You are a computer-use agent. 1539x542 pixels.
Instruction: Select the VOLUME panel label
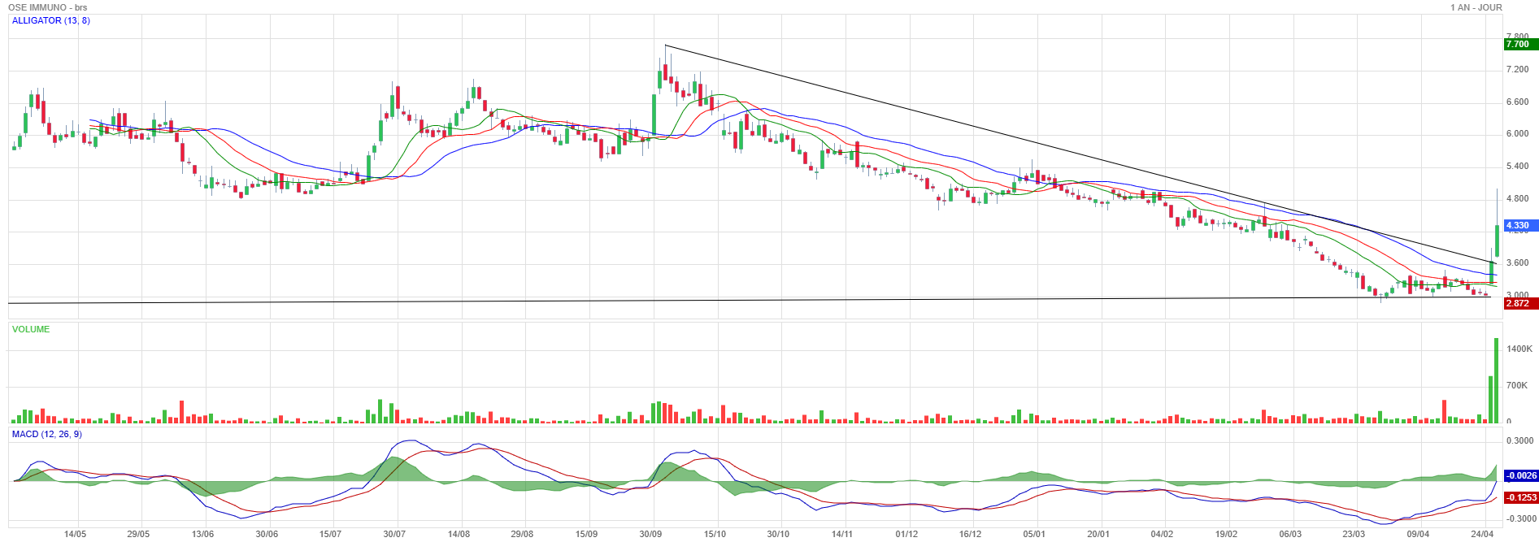pos(31,329)
